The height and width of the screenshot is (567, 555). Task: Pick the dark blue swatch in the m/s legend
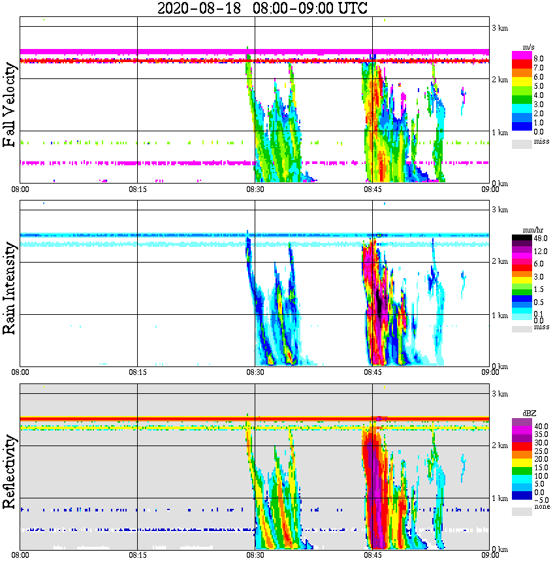pyautogui.click(x=522, y=127)
